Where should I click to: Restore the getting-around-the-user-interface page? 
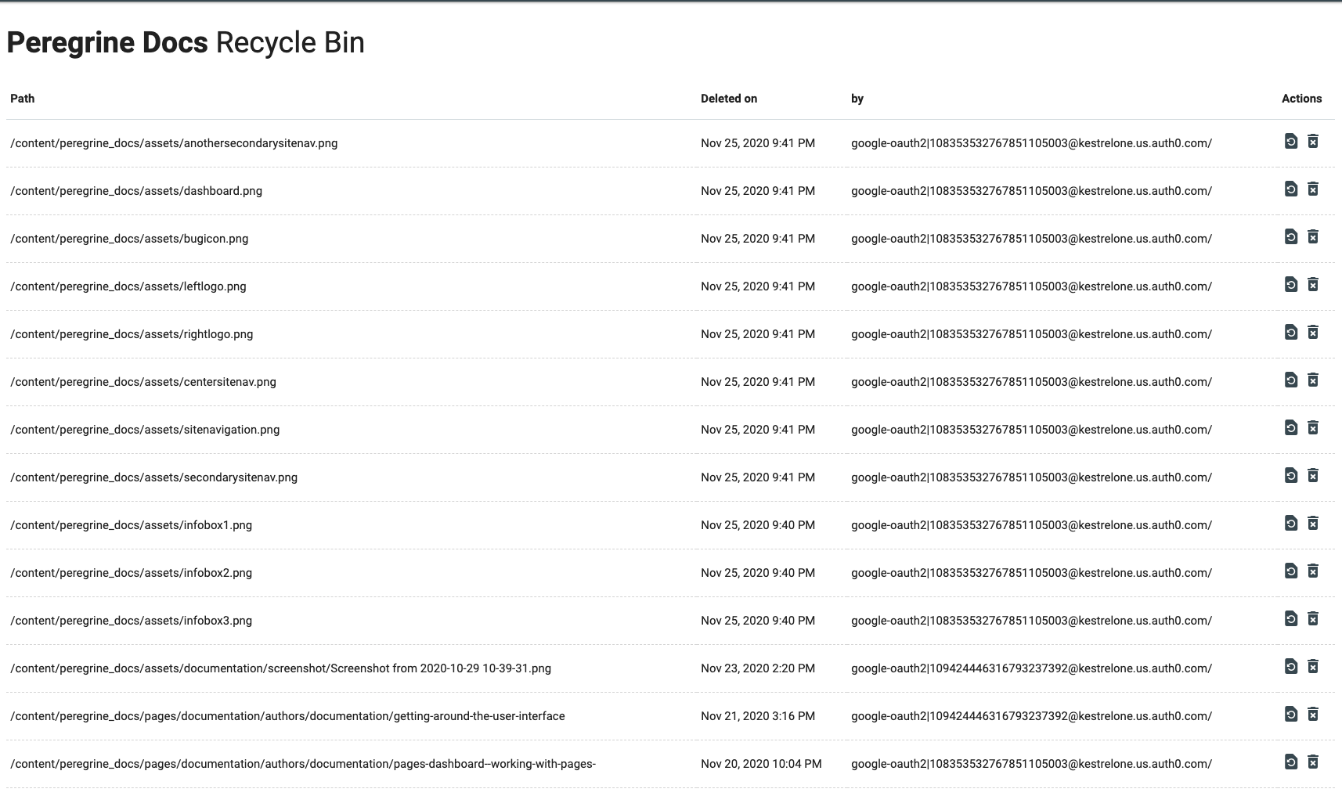[x=1291, y=715]
